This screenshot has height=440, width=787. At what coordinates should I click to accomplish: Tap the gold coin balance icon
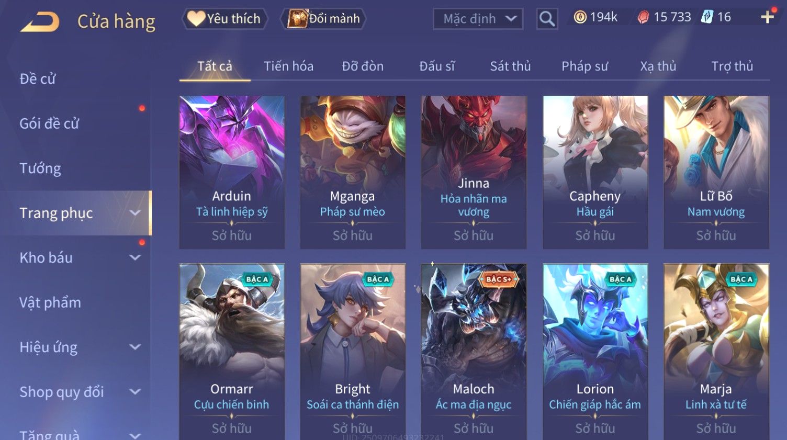(580, 17)
